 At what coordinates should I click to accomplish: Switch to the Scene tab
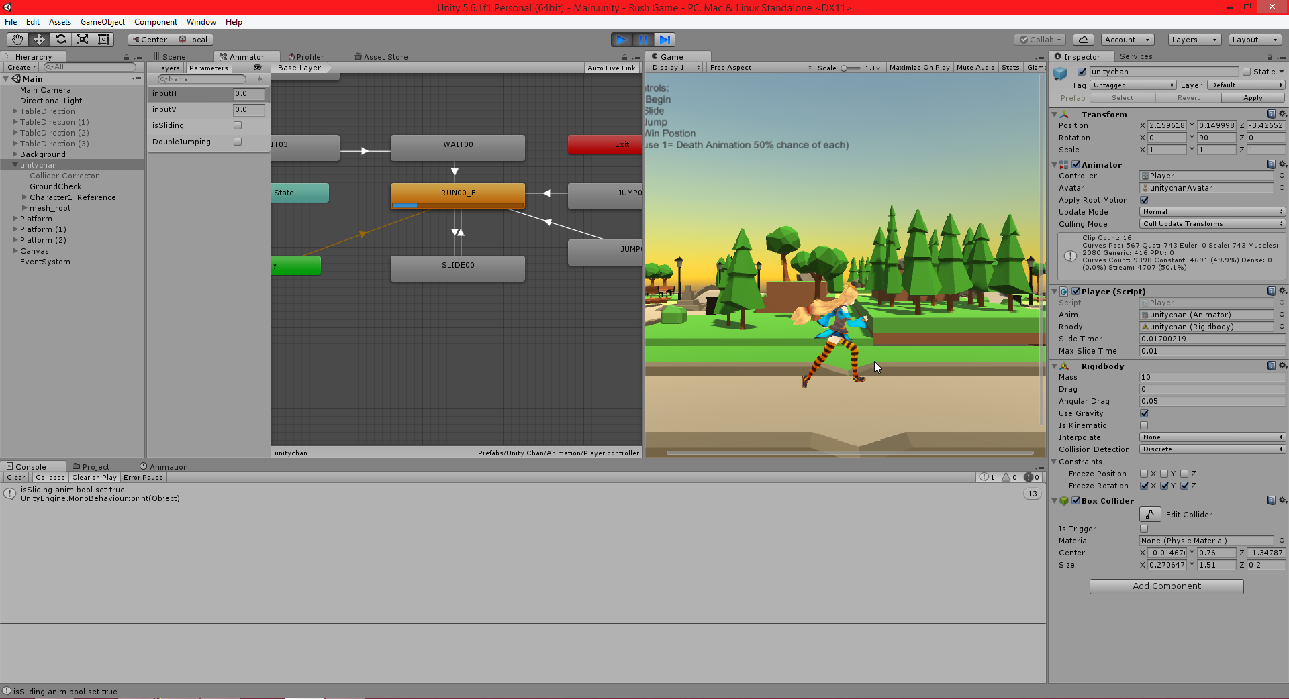pyautogui.click(x=169, y=57)
